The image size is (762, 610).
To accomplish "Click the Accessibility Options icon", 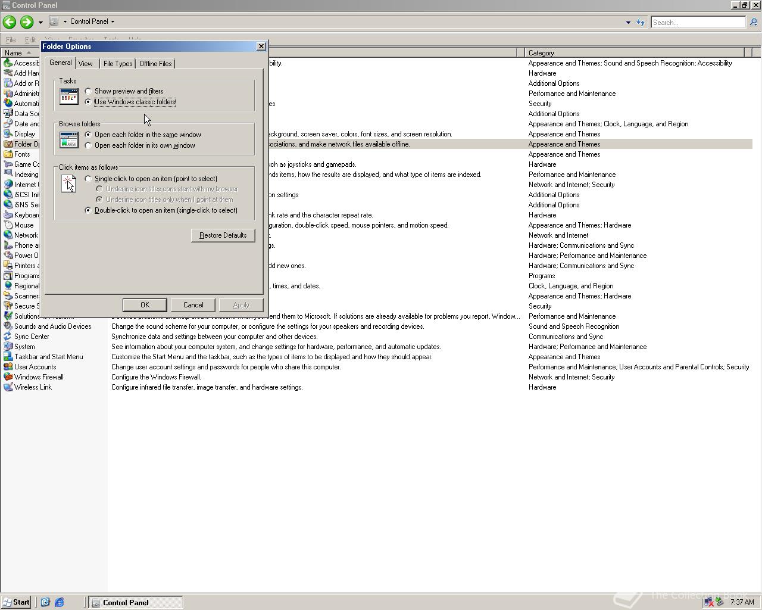I will coord(8,63).
